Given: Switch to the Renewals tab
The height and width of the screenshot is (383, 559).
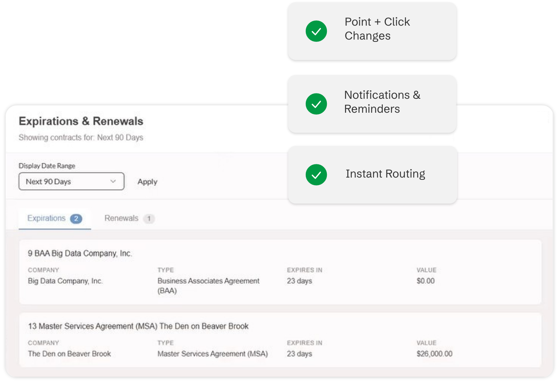Looking at the screenshot, I should 121,218.
